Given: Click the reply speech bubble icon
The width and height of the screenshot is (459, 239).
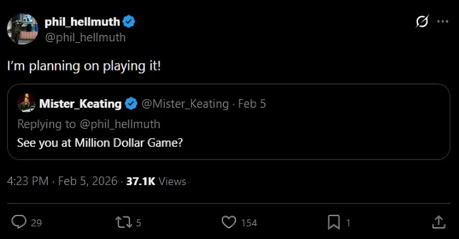Looking at the screenshot, I should [19, 222].
